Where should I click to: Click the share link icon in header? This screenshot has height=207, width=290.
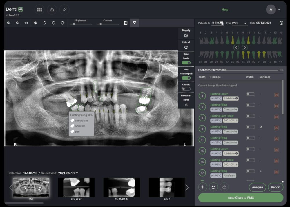tap(64, 9)
